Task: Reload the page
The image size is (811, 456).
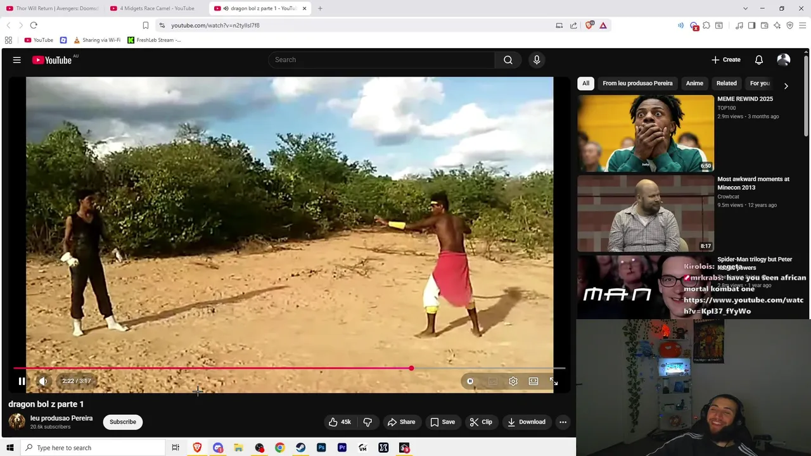Action: pyautogui.click(x=34, y=25)
